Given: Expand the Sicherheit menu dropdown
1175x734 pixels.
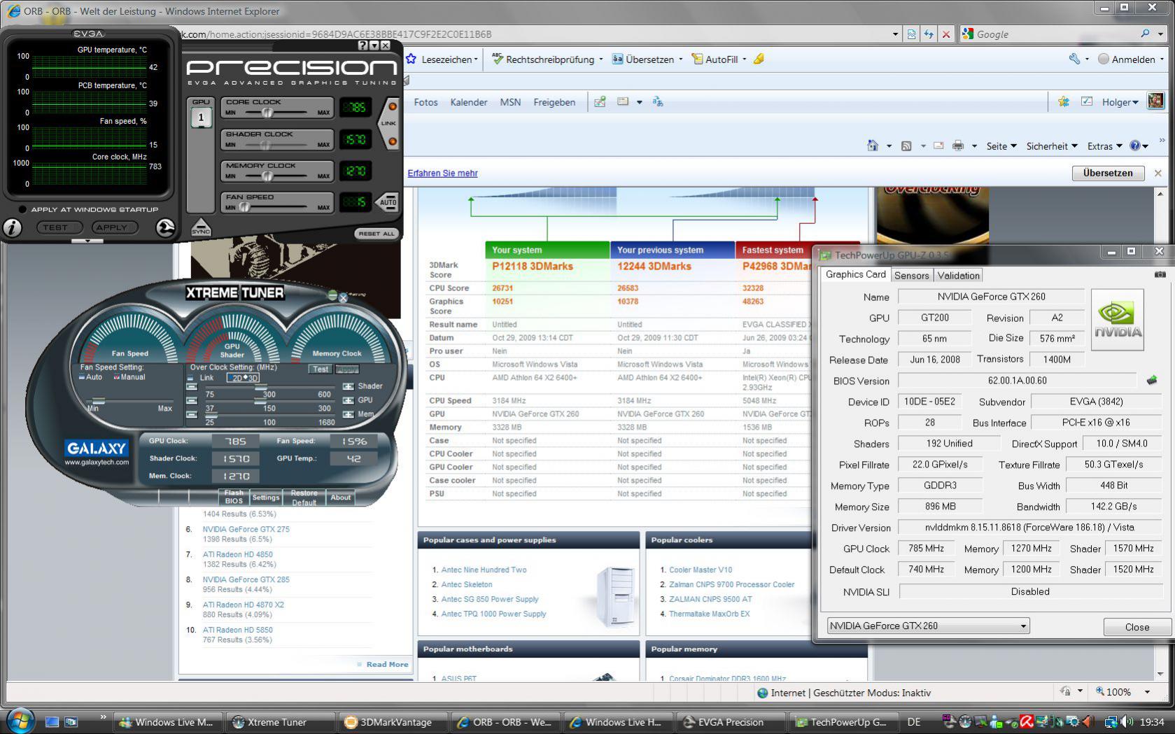Looking at the screenshot, I should pos(1052,146).
